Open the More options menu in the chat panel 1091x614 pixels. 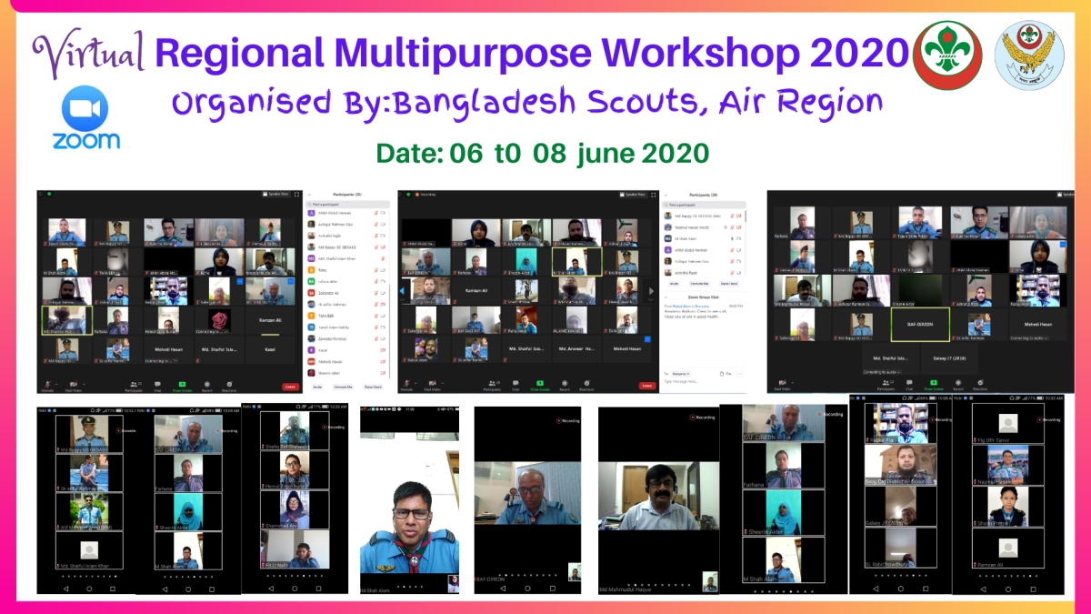(739, 373)
